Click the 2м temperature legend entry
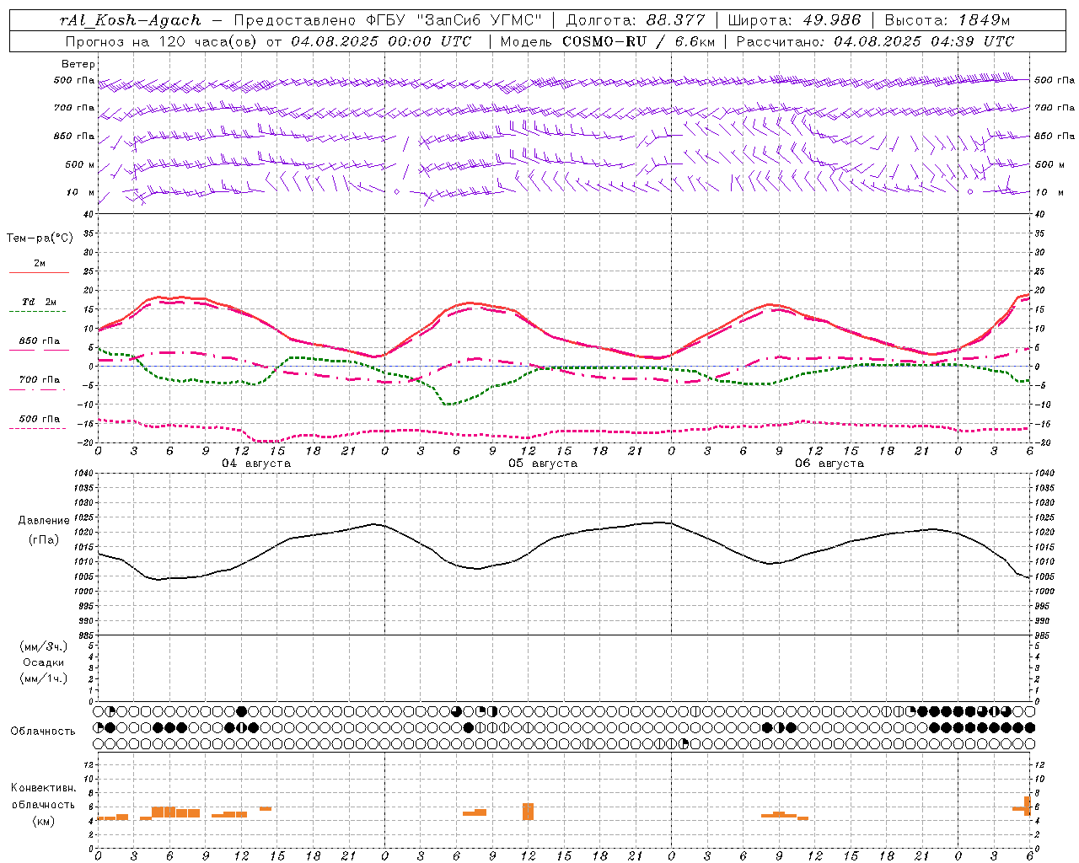Viewport: 1079px width, 863px height. click(x=39, y=264)
